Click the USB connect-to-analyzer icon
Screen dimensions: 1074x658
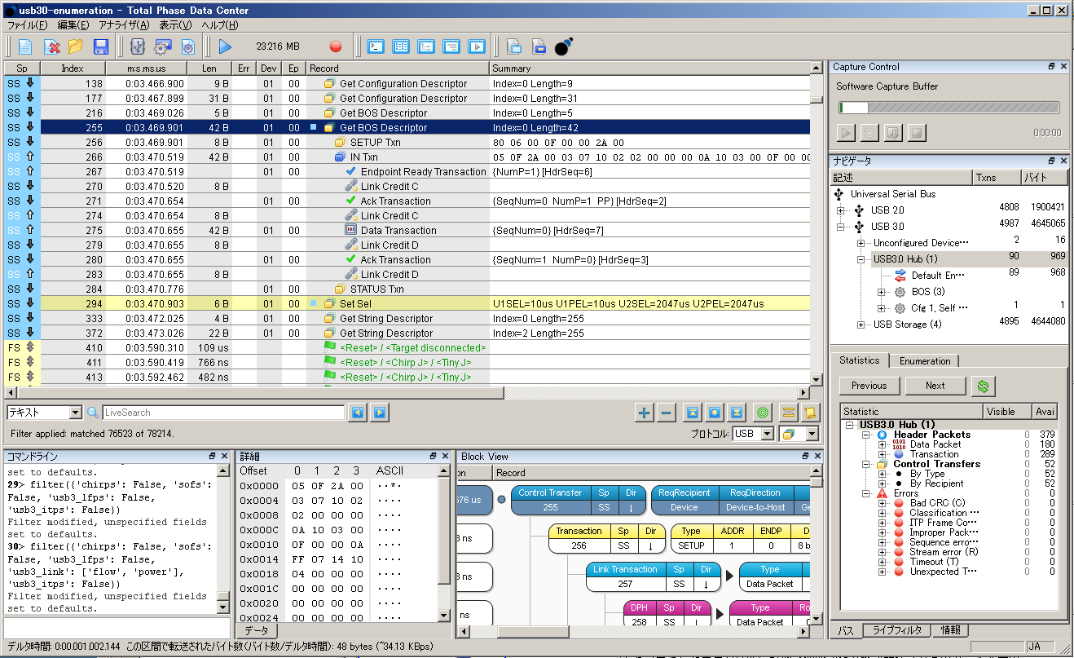tap(137, 46)
